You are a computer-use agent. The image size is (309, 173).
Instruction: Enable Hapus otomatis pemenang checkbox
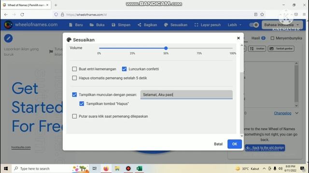(74, 78)
